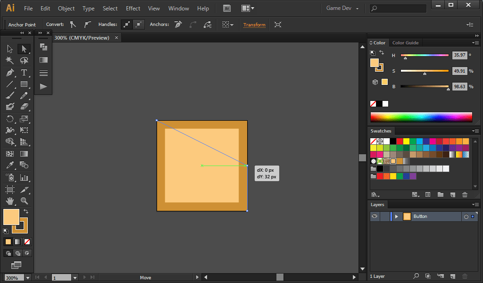Click the Delete Swatch trash icon
Viewport: 483px width, 283px height.
coord(465,194)
